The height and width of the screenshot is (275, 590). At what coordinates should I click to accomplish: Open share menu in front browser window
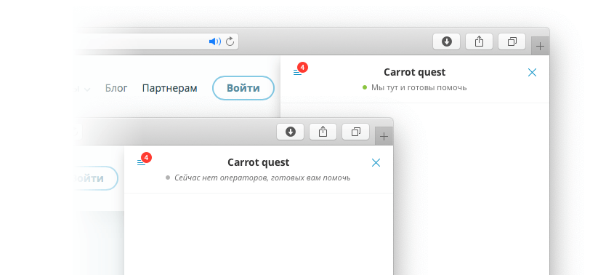323,132
